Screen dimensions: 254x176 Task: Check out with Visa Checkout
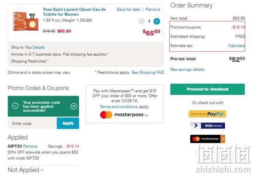point(207,126)
